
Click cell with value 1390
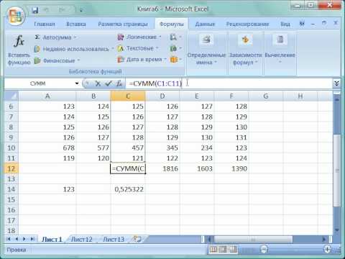[x=231, y=168]
